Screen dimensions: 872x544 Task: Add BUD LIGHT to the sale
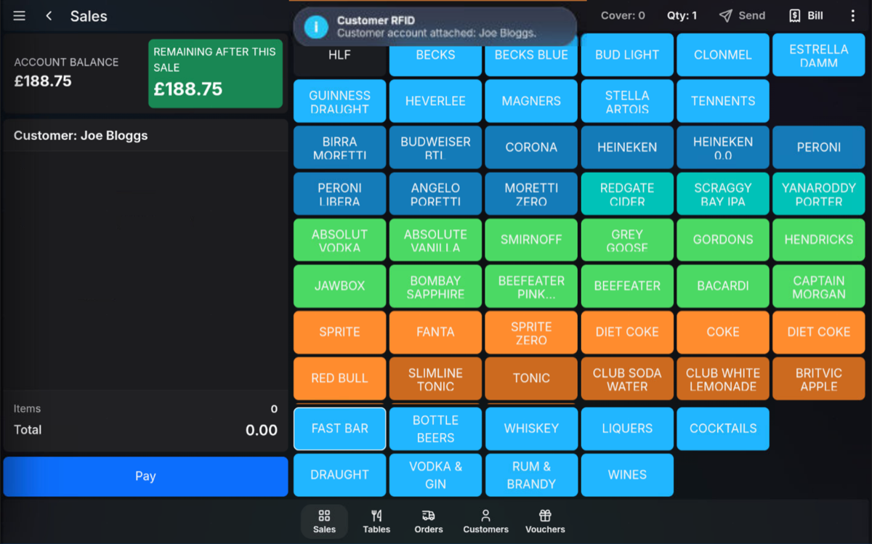coord(627,54)
